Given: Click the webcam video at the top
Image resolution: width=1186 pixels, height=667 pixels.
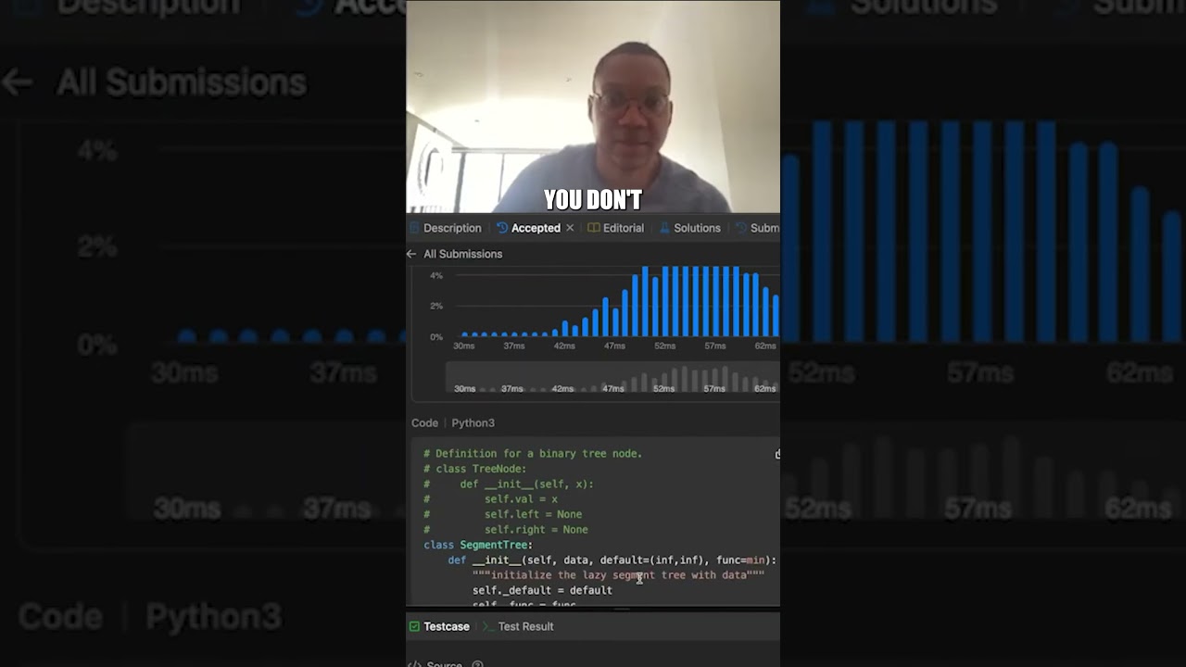Looking at the screenshot, I should 593,107.
